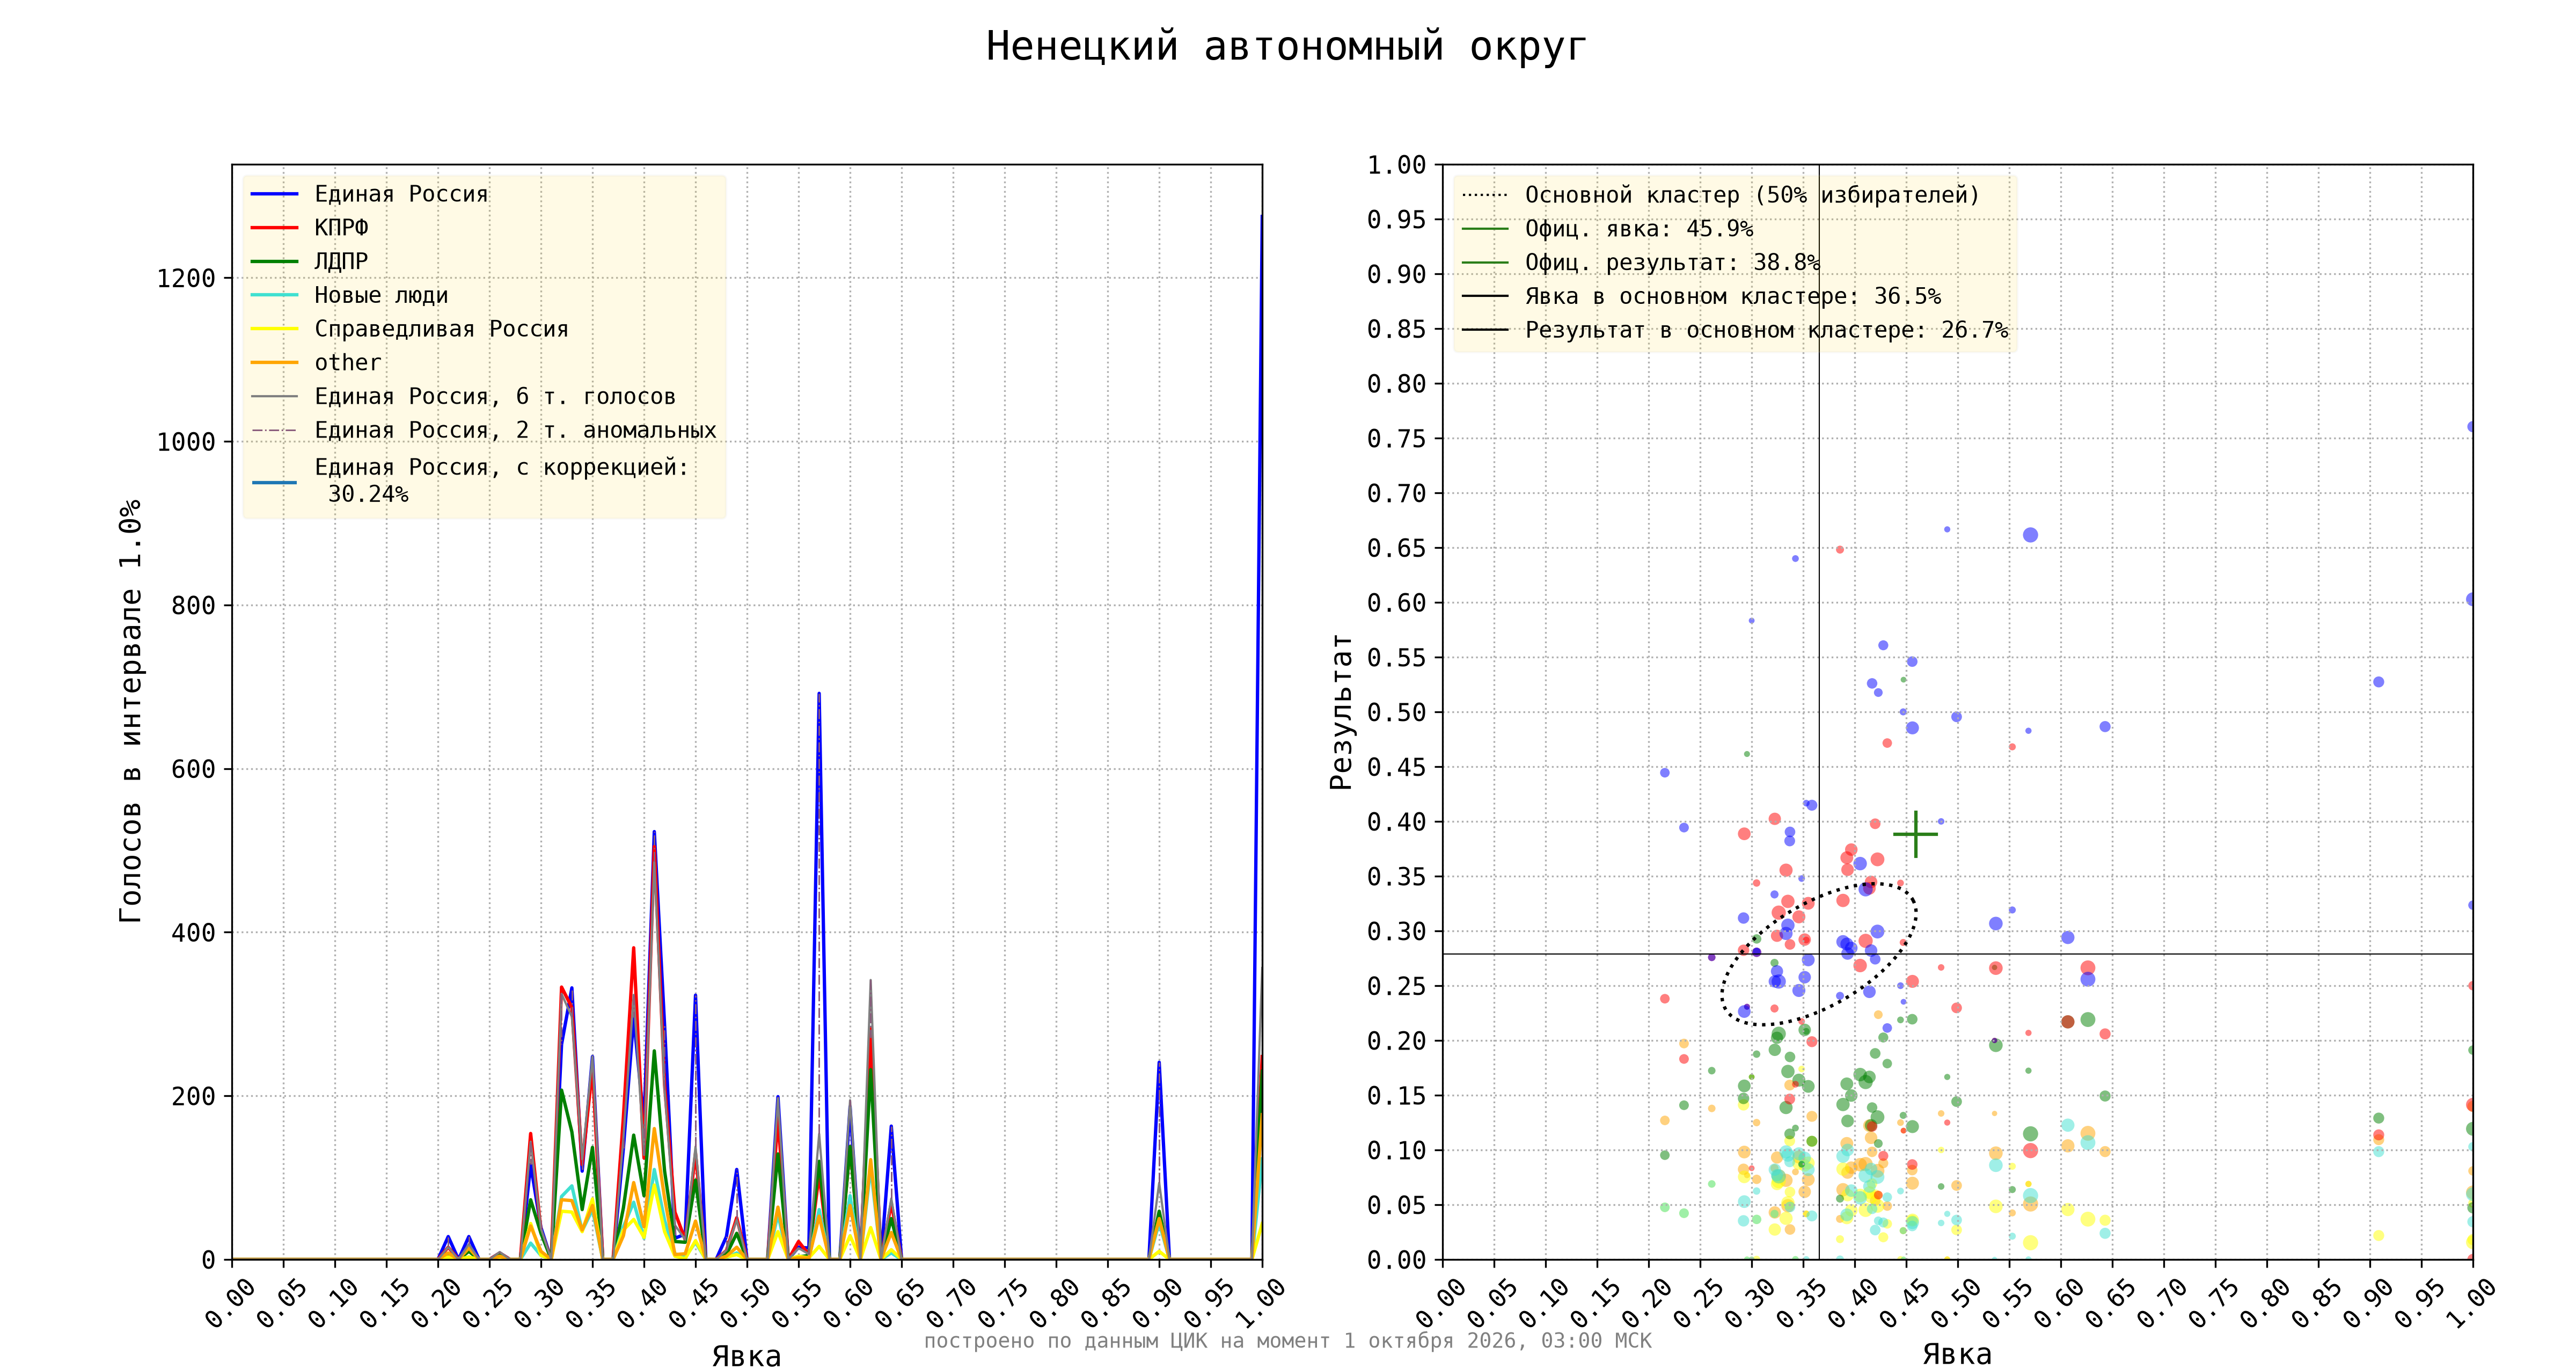Screen dimensions: 2576x1369
Task: Click the chart title Ненецкий автономный округ
Action: [1286, 47]
